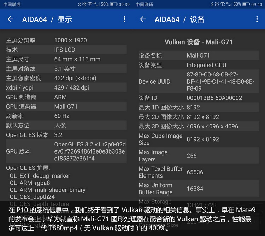Select the Max Uniform Buffer Range row
The width and height of the screenshot is (265, 236).
pyautogui.click(x=199, y=189)
